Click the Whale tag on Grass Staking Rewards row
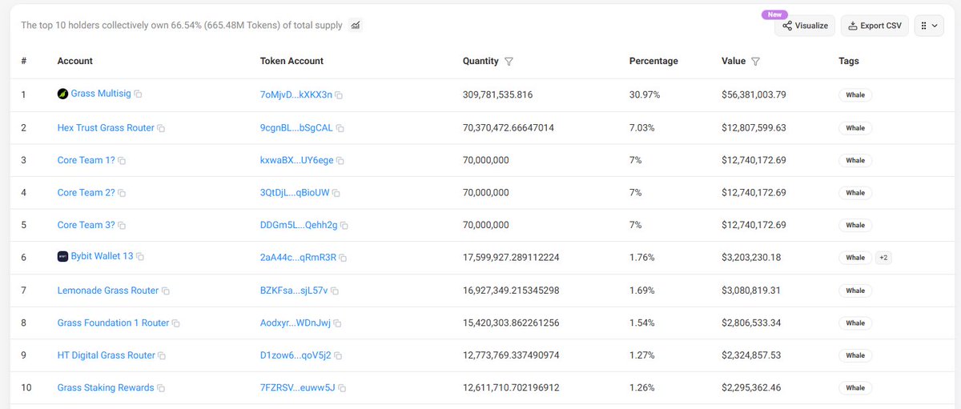 tap(855, 388)
